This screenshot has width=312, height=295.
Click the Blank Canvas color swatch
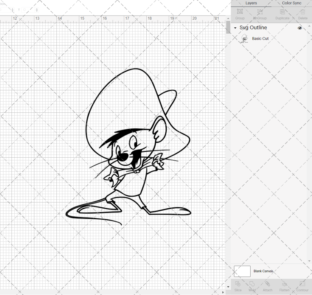pos(242,271)
